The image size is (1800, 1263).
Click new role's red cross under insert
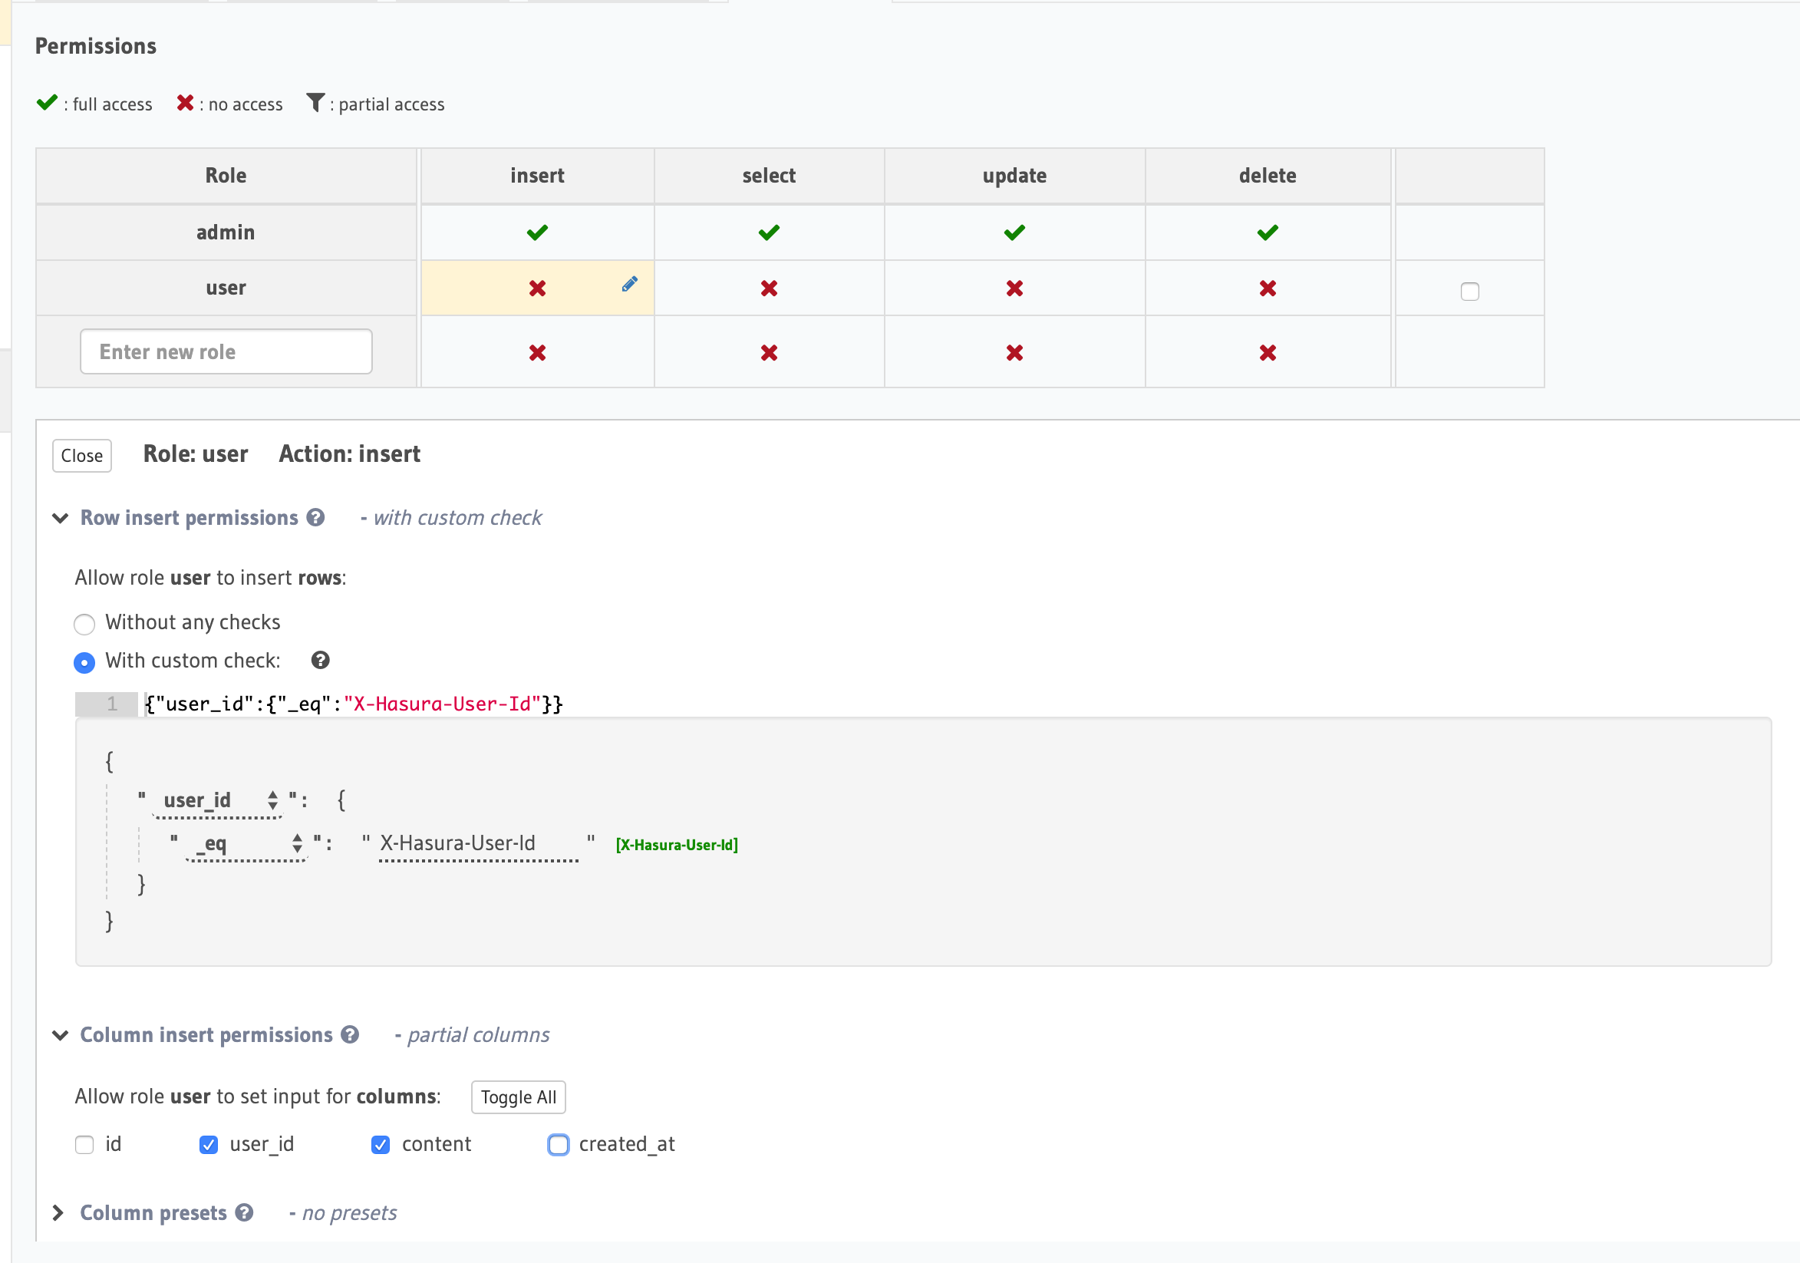coord(537,353)
